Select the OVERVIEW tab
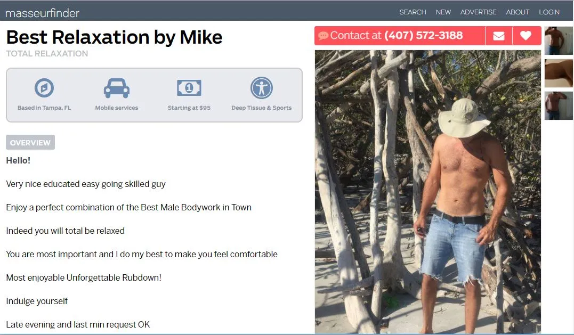Viewport: 574px width, 335px height. point(30,143)
